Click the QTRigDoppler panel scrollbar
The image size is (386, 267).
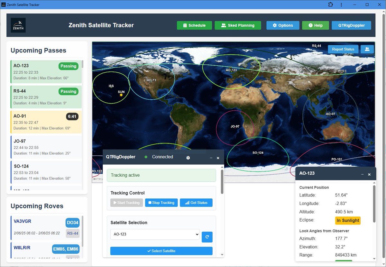pos(222,182)
